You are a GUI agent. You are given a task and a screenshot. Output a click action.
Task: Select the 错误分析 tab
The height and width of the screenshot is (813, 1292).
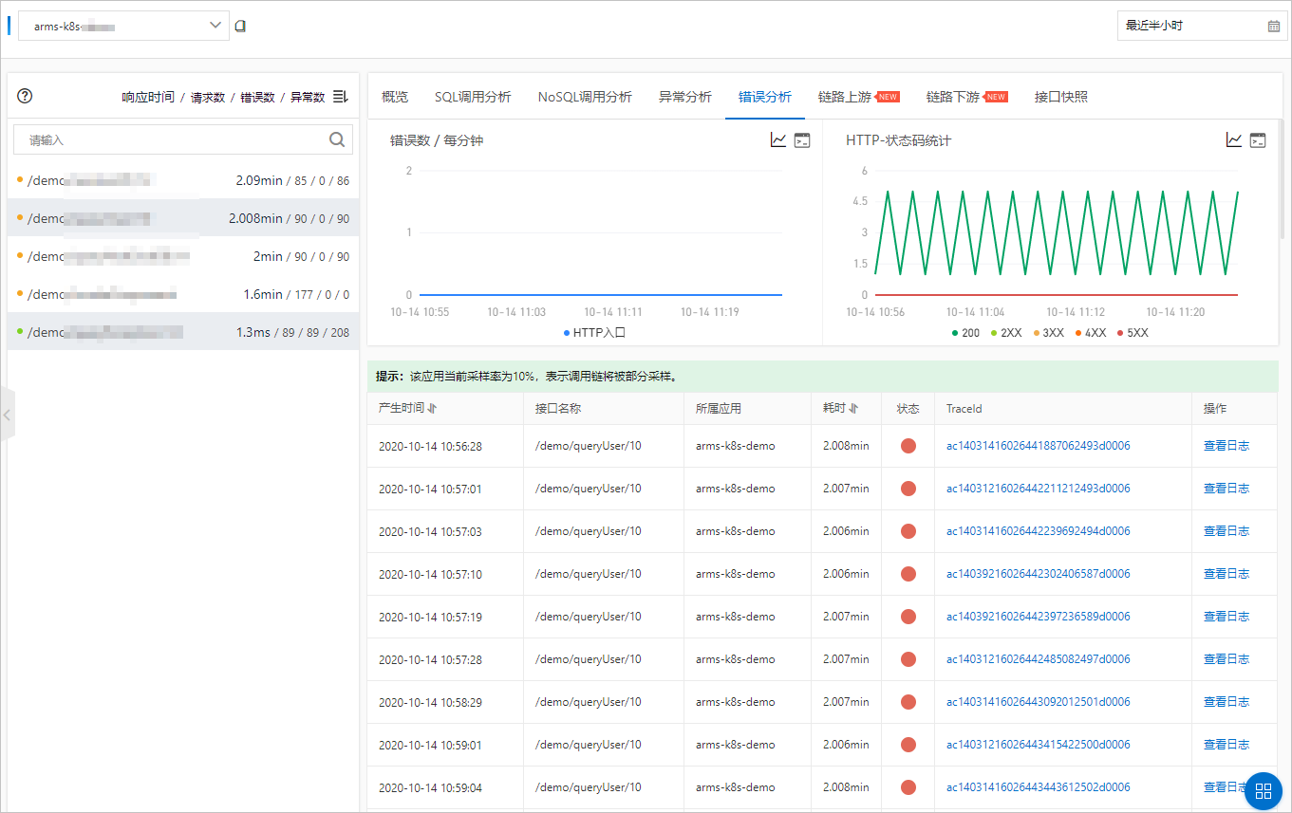pos(765,97)
